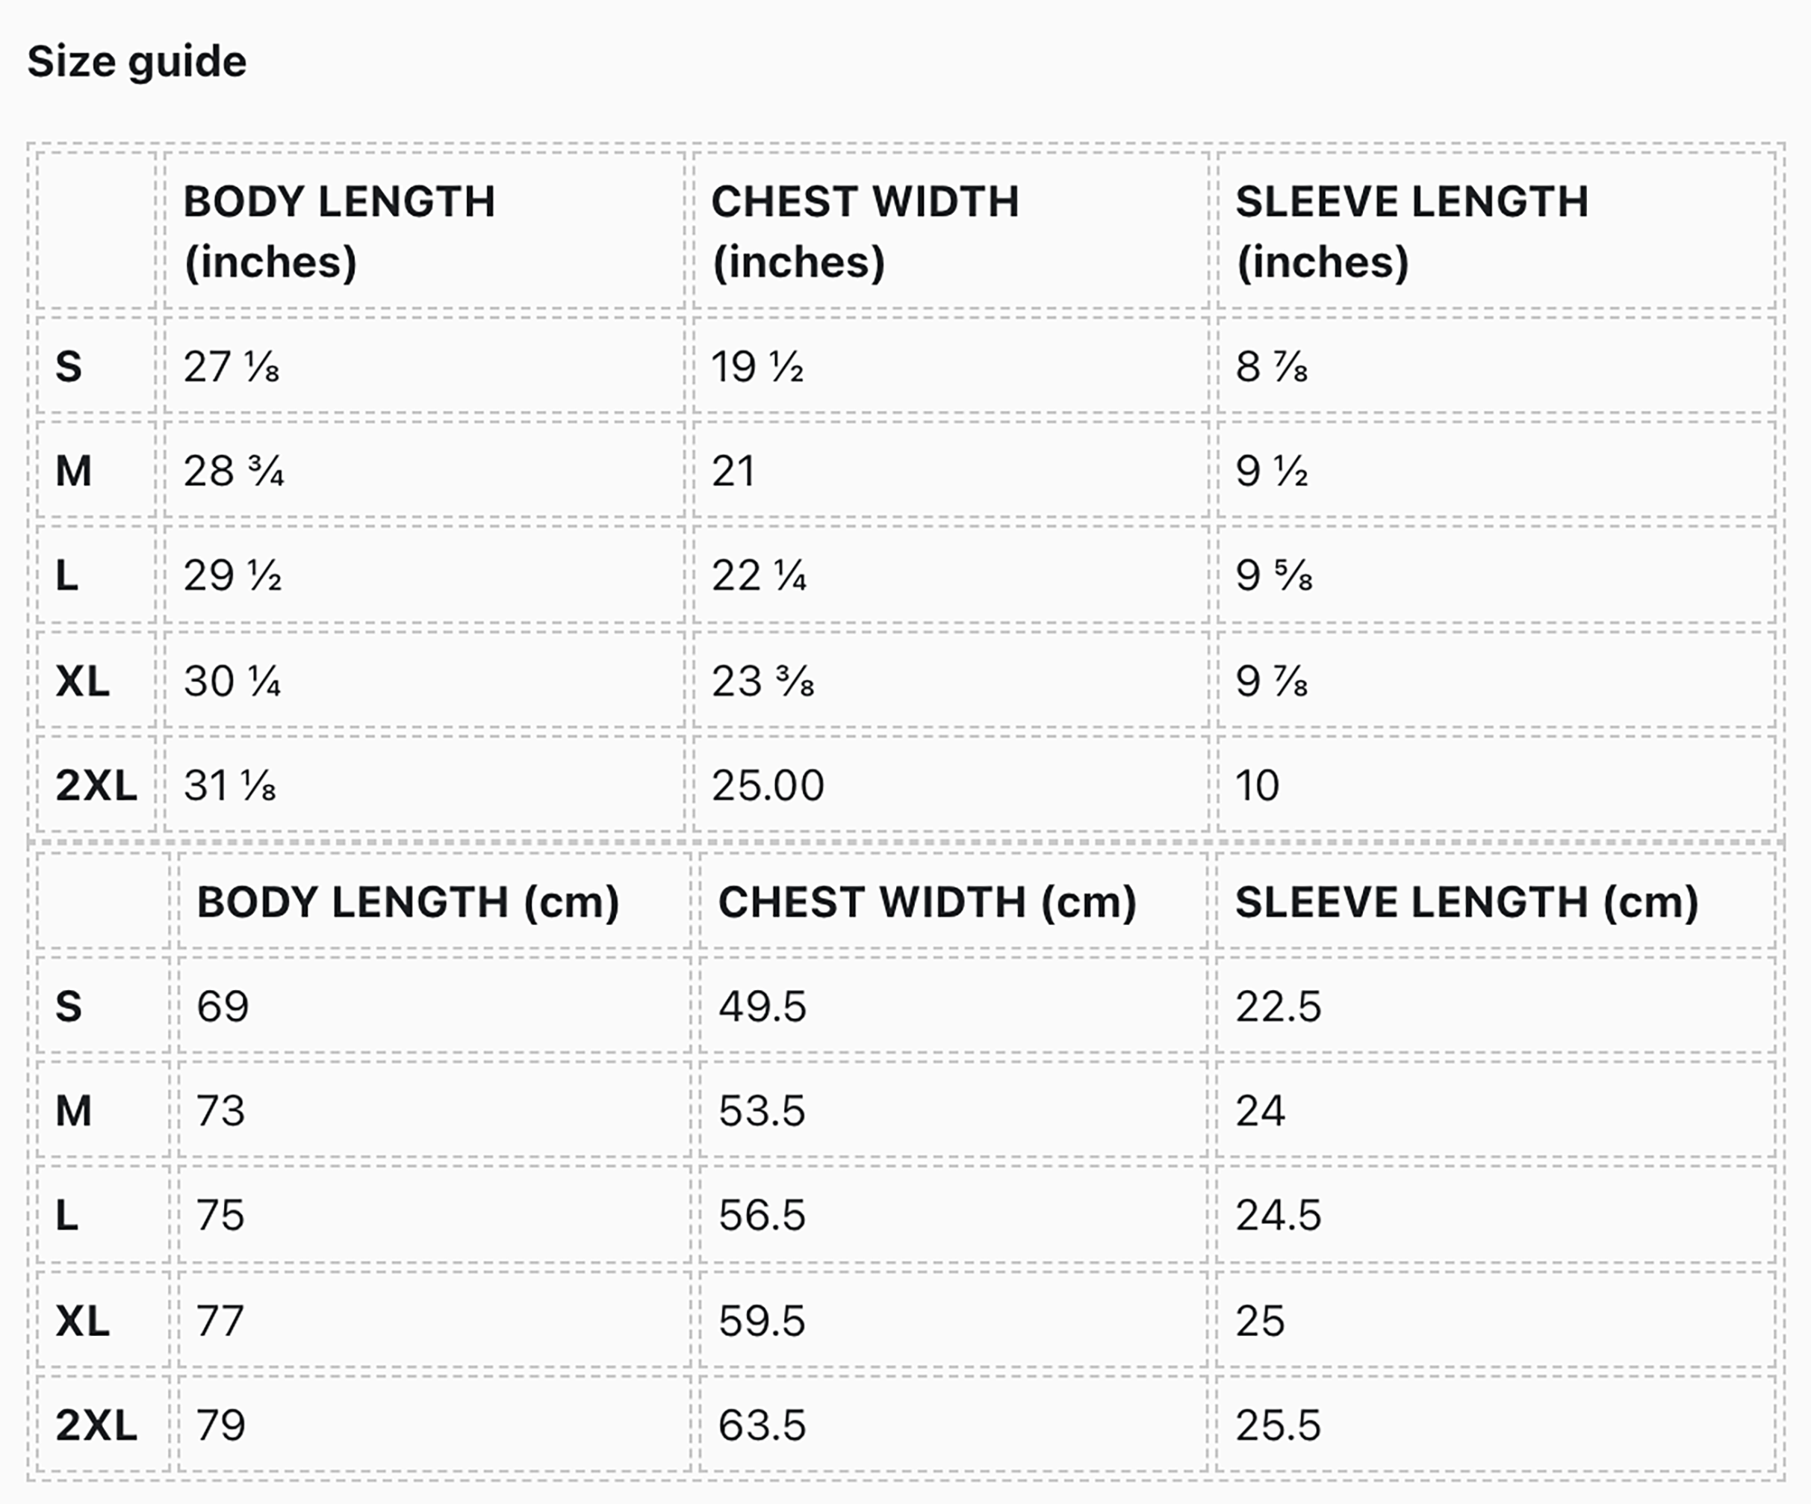Select the 69 cm body length cell

coord(223,1006)
